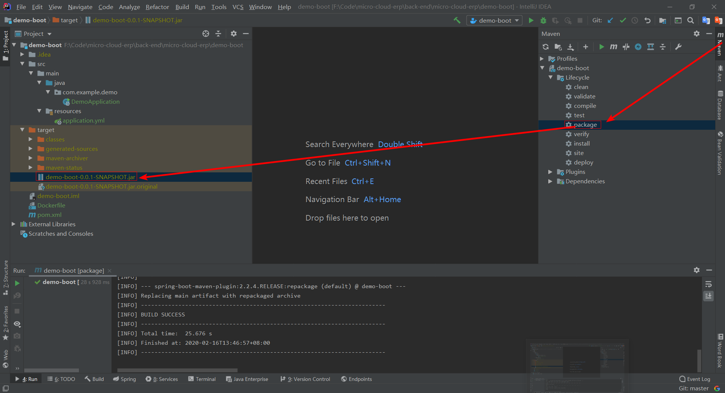This screenshot has width=725, height=393.
Task: Toggle the Ant tool window stripe
Action: [720, 73]
